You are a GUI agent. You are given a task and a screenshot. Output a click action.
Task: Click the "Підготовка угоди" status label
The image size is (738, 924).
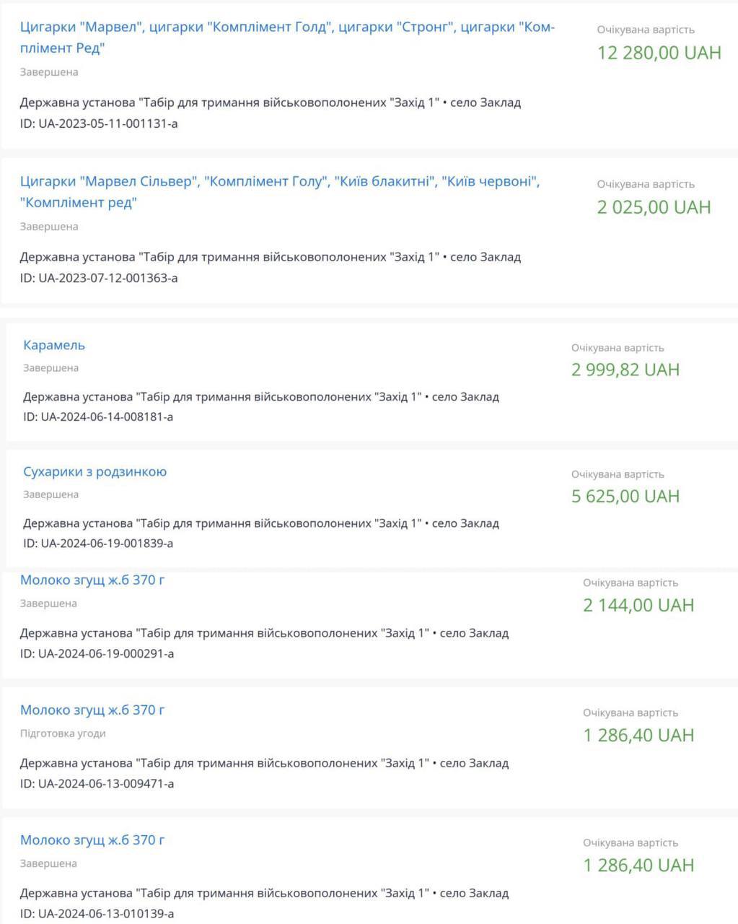coord(63,733)
